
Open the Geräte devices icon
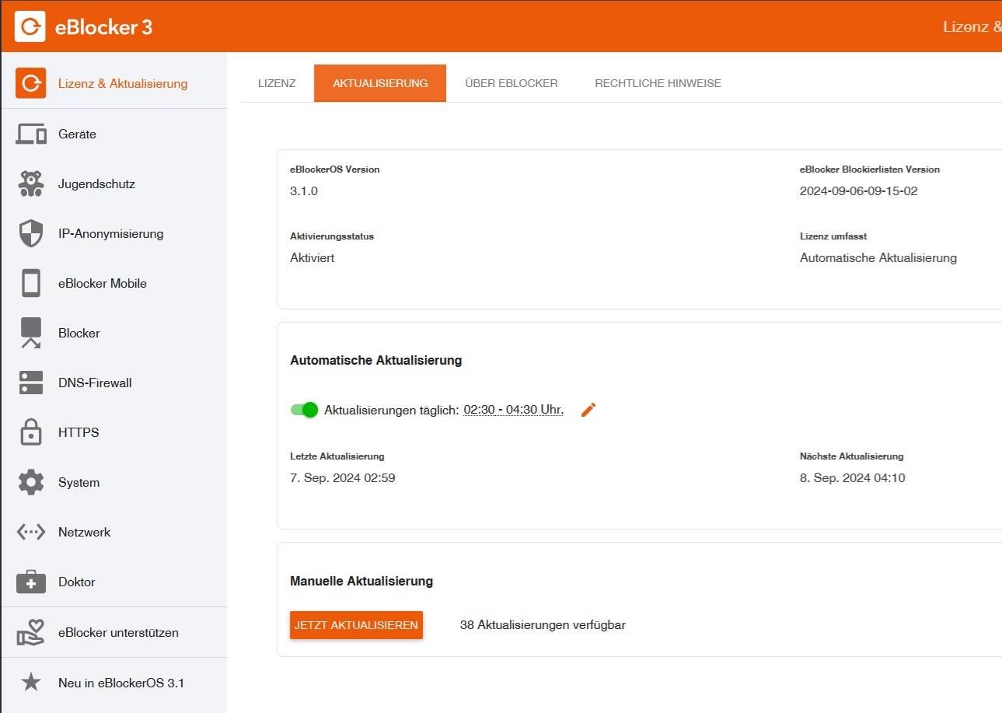tap(30, 134)
